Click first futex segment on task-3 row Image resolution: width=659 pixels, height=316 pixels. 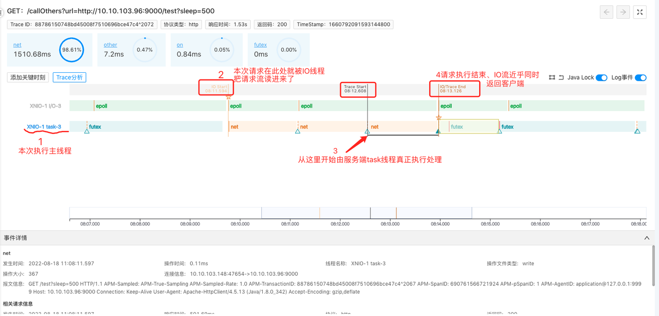(x=155, y=127)
